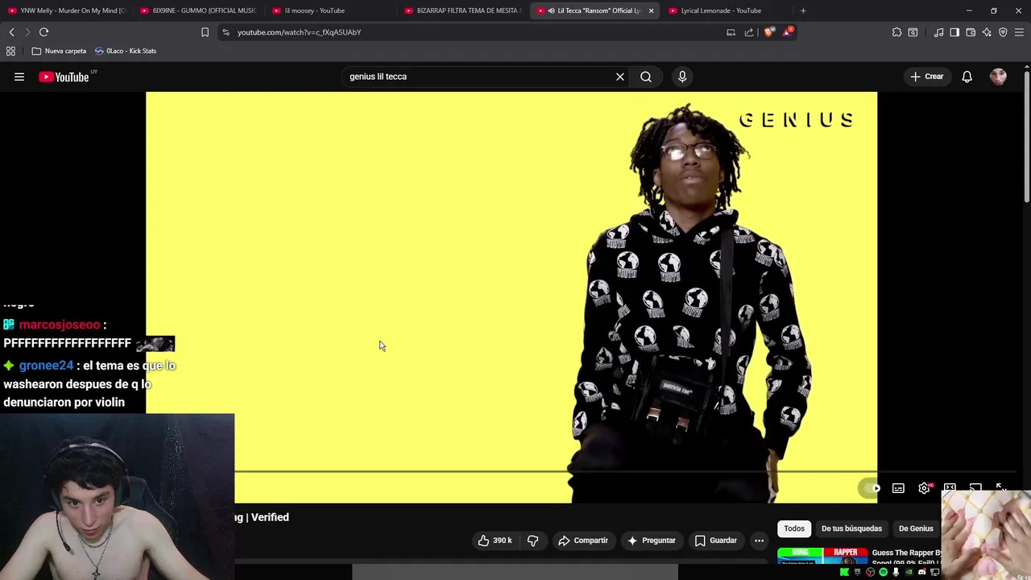1031x580 pixels.
Task: Run the search with magnifier button
Action: [646, 77]
